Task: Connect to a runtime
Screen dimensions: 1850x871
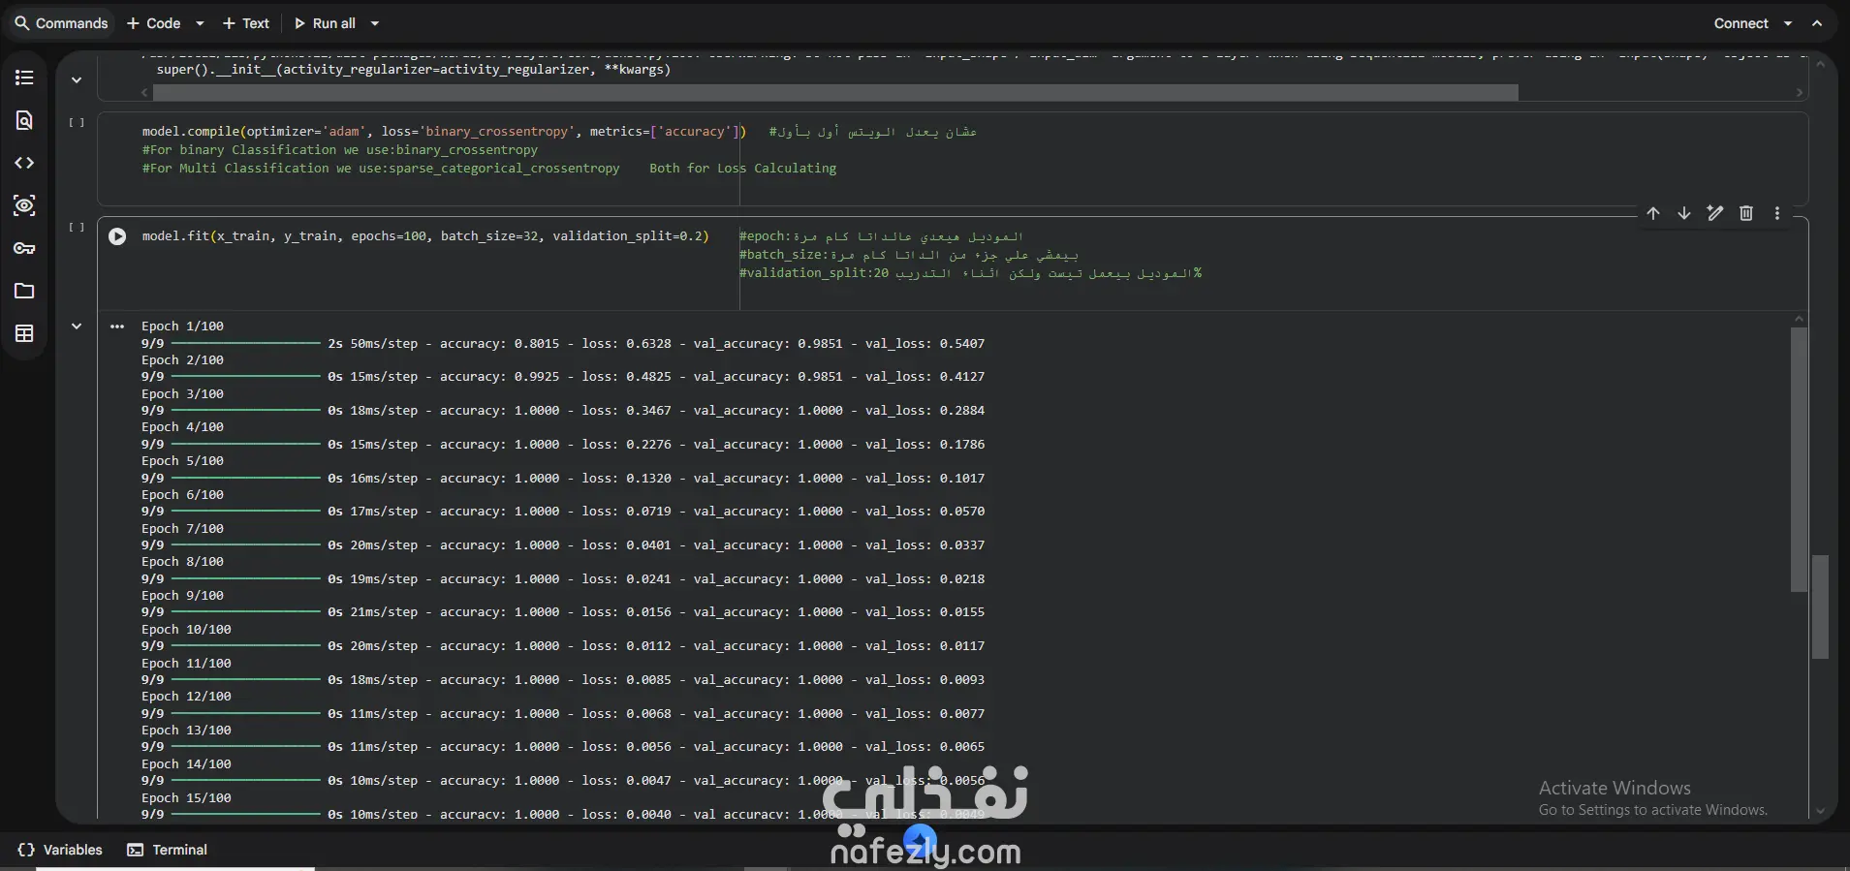Action: 1740,23
